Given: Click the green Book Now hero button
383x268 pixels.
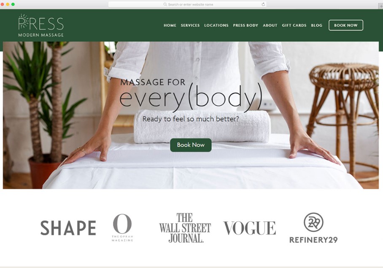Looking at the screenshot, I should [x=191, y=145].
